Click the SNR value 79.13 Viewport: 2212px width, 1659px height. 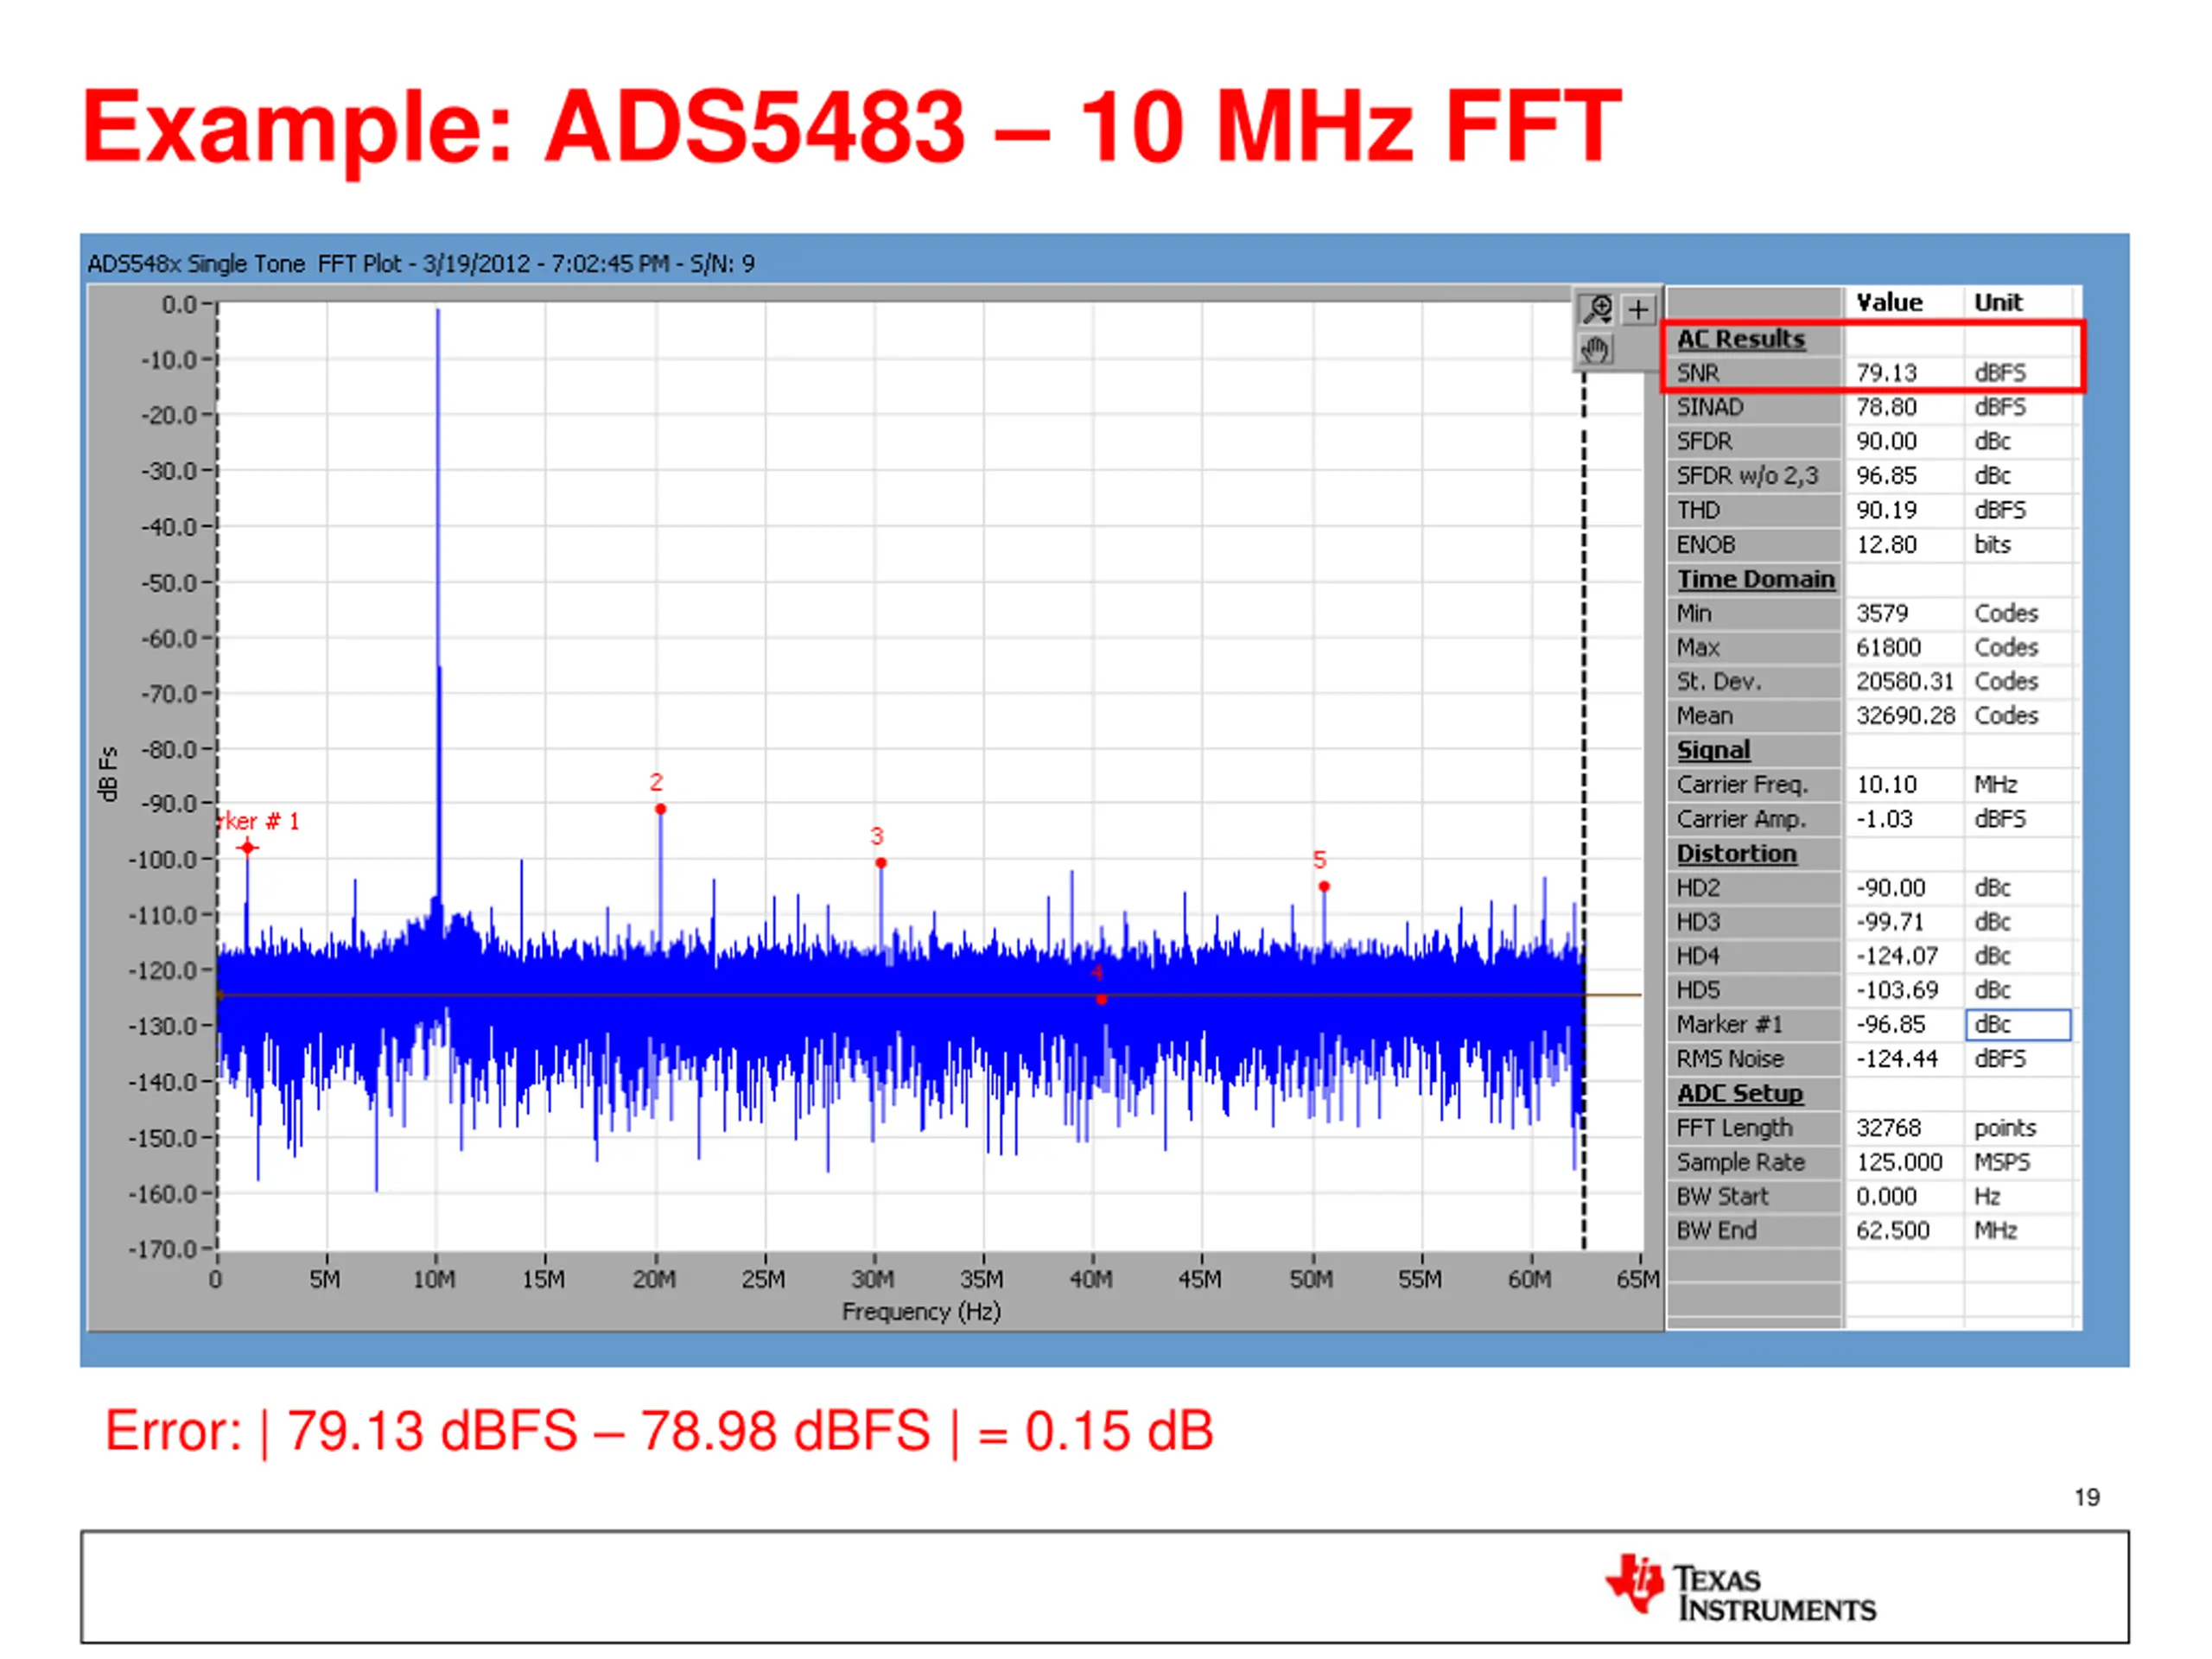point(1886,373)
